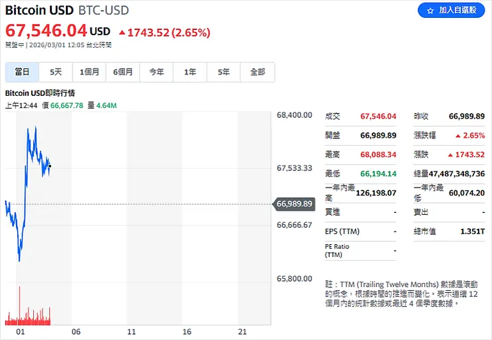
Task: Click the 最高 value 68,088.34
Action: click(x=378, y=155)
